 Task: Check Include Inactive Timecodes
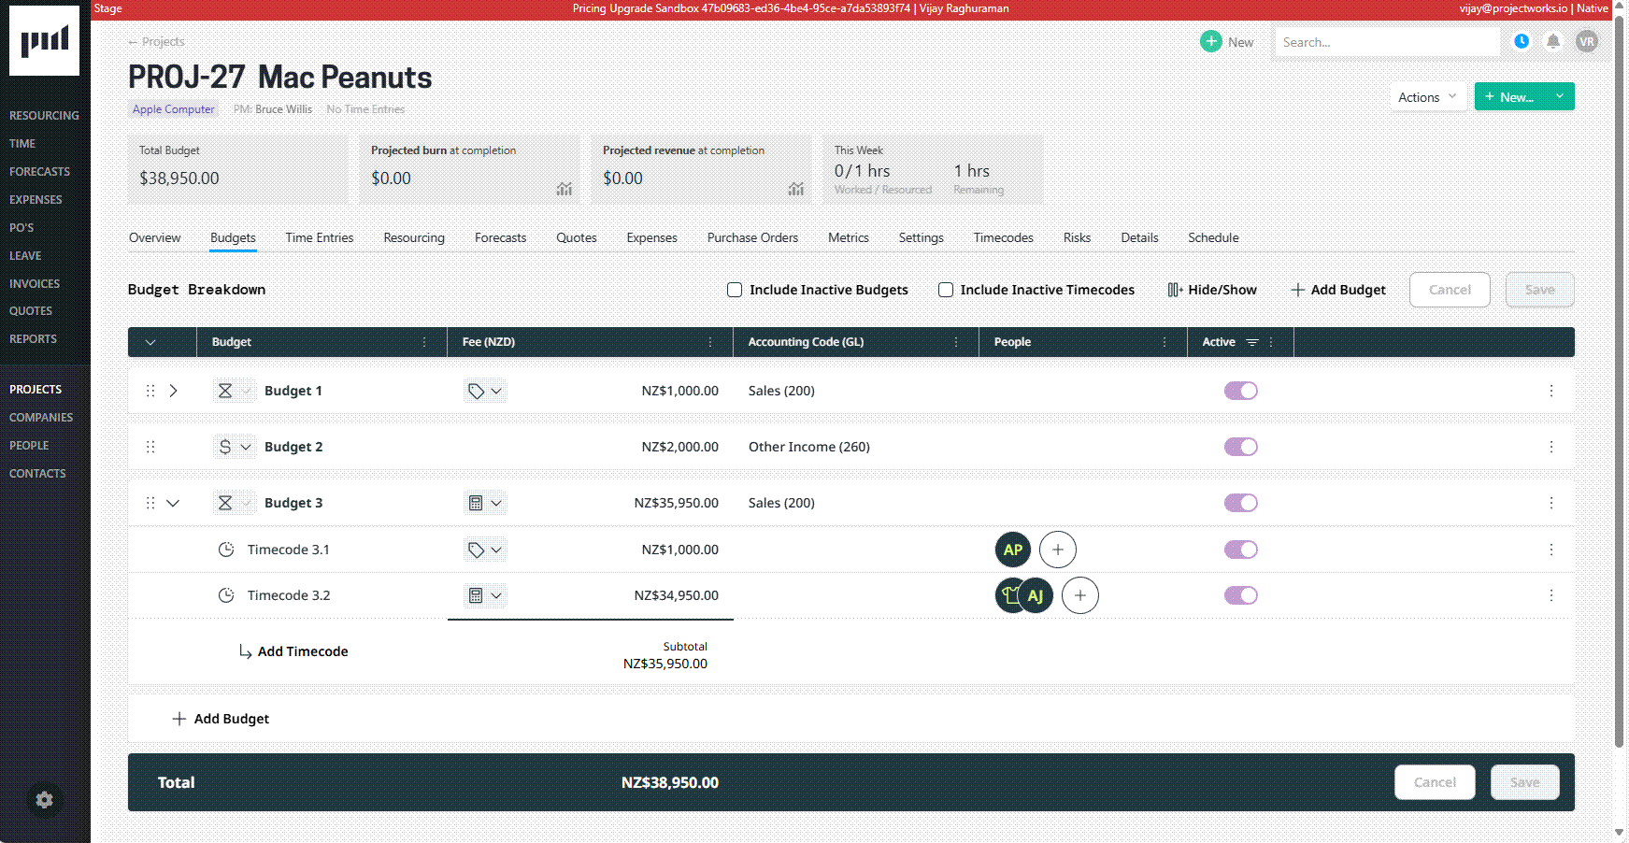(x=946, y=290)
